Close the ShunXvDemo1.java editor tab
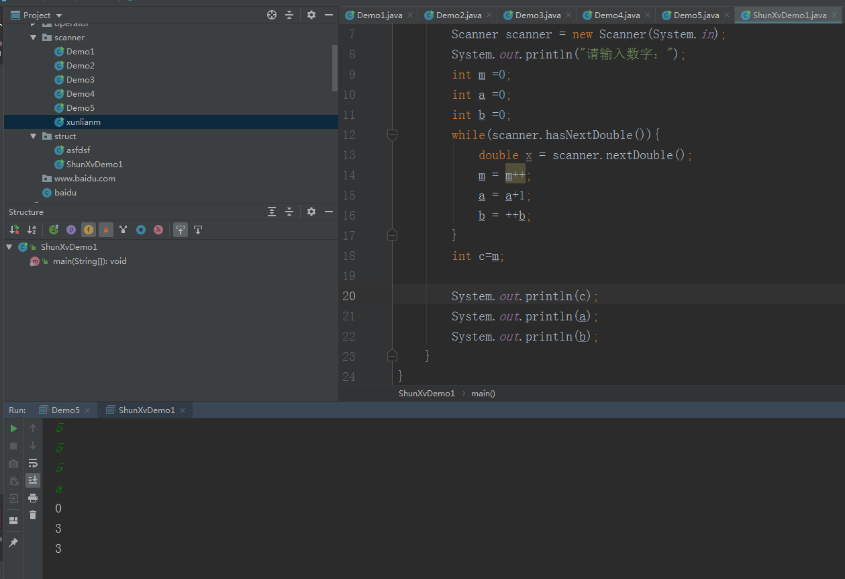845x579 pixels. [835, 15]
